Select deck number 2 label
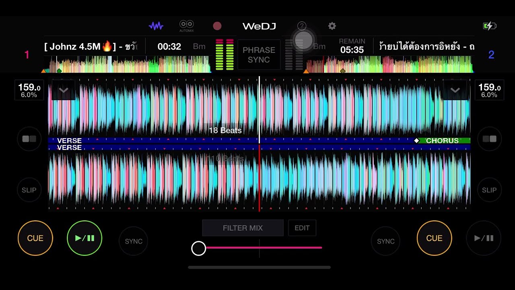The height and width of the screenshot is (290, 515). click(x=491, y=55)
